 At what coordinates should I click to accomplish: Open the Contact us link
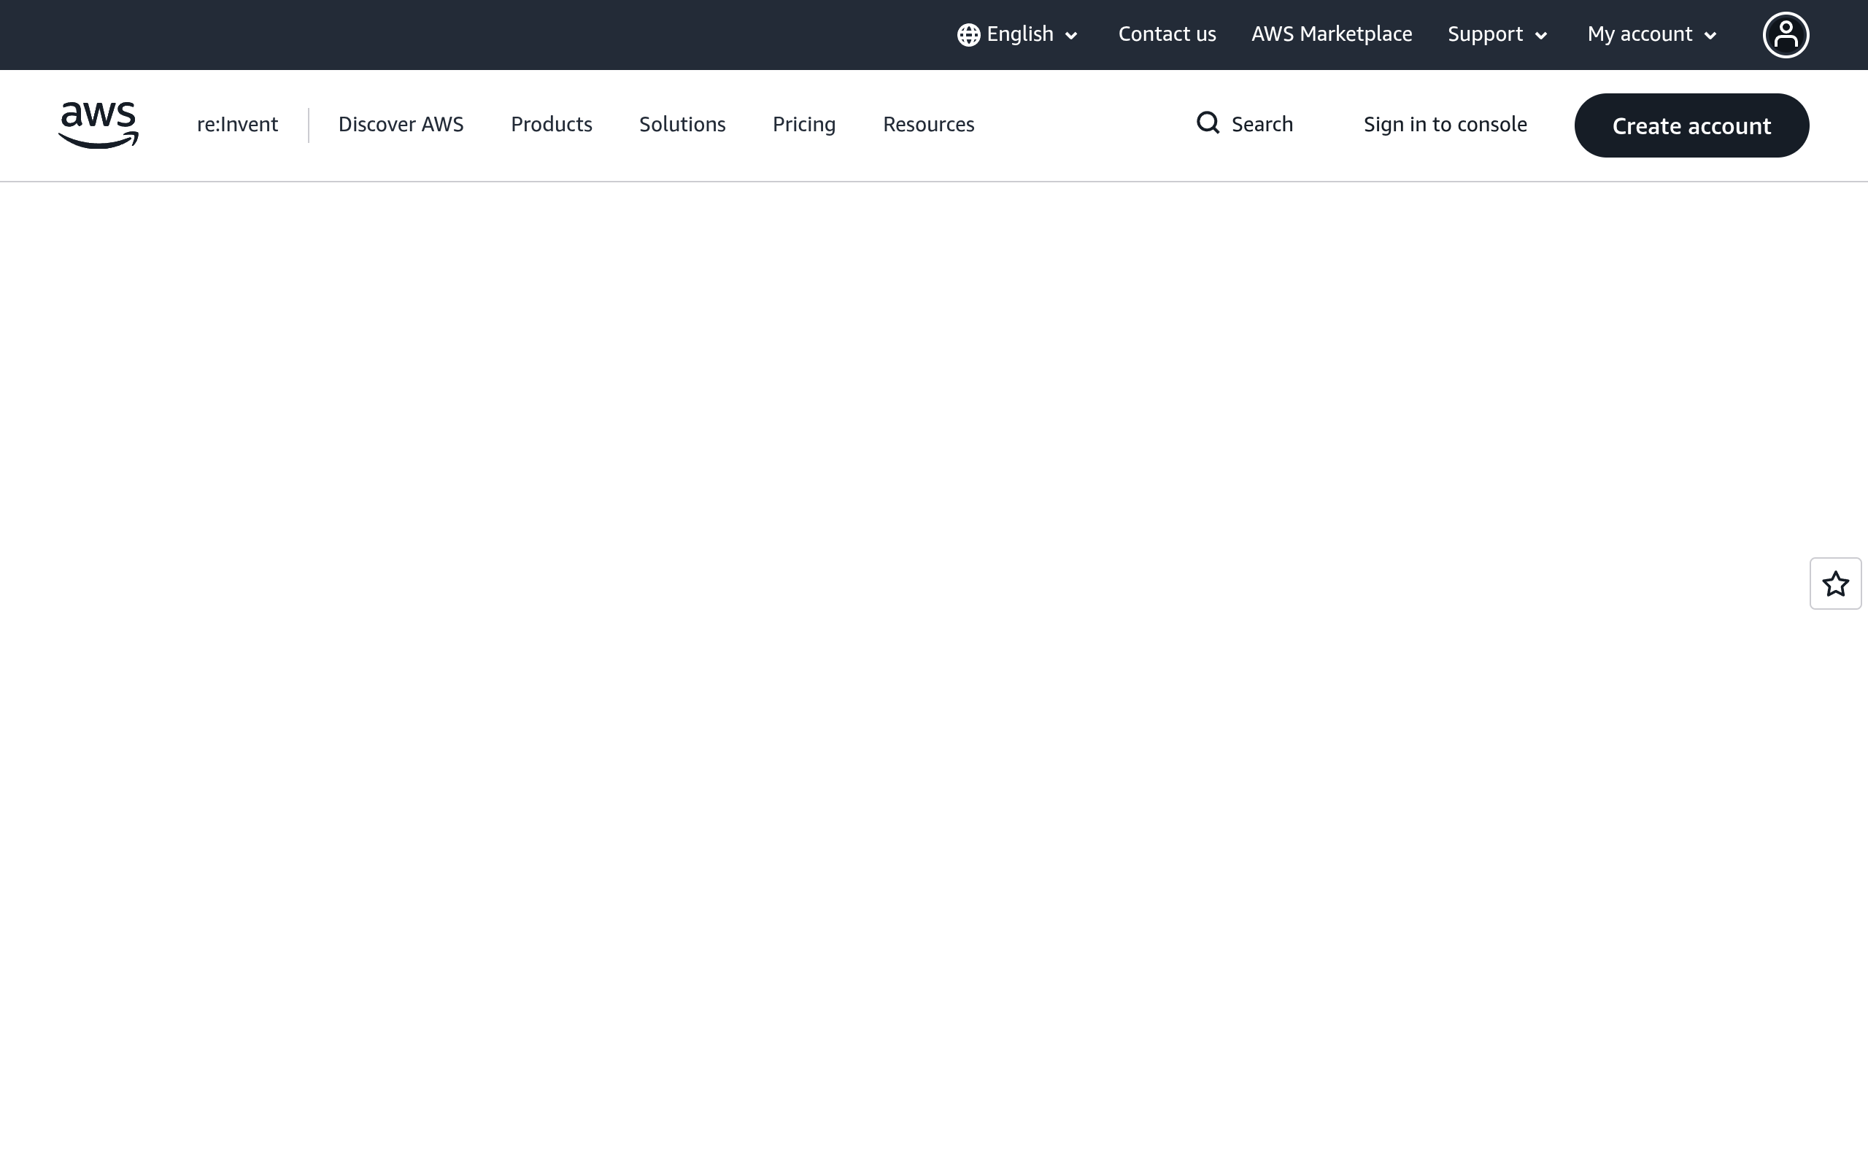pos(1167,35)
